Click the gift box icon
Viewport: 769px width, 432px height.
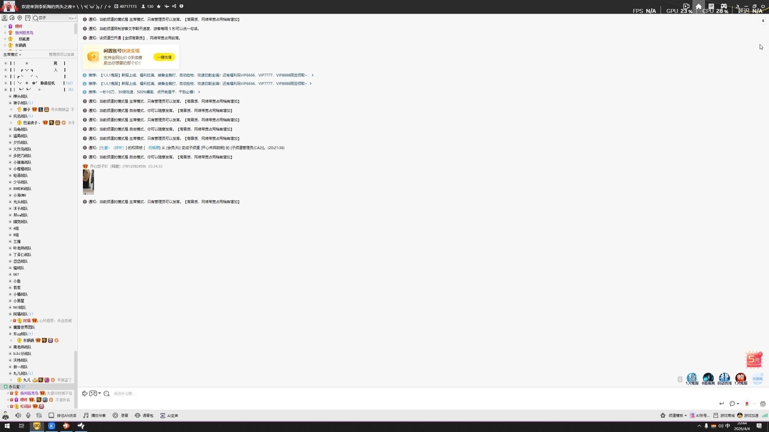click(763, 404)
